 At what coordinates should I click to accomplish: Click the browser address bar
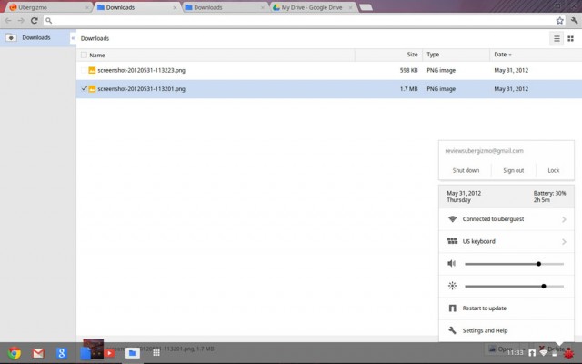[300, 20]
